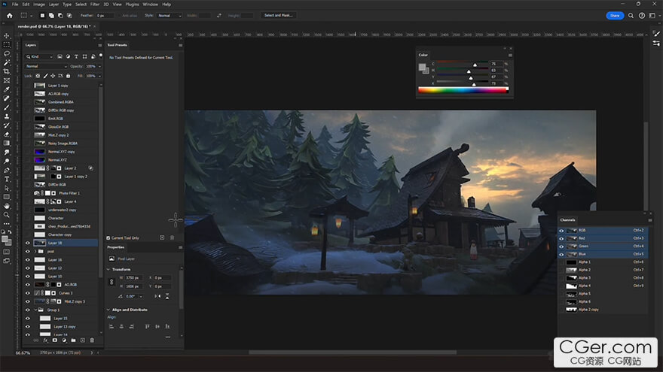Select the Zoom tool
This screenshot has height=372, width=663.
click(x=6, y=215)
